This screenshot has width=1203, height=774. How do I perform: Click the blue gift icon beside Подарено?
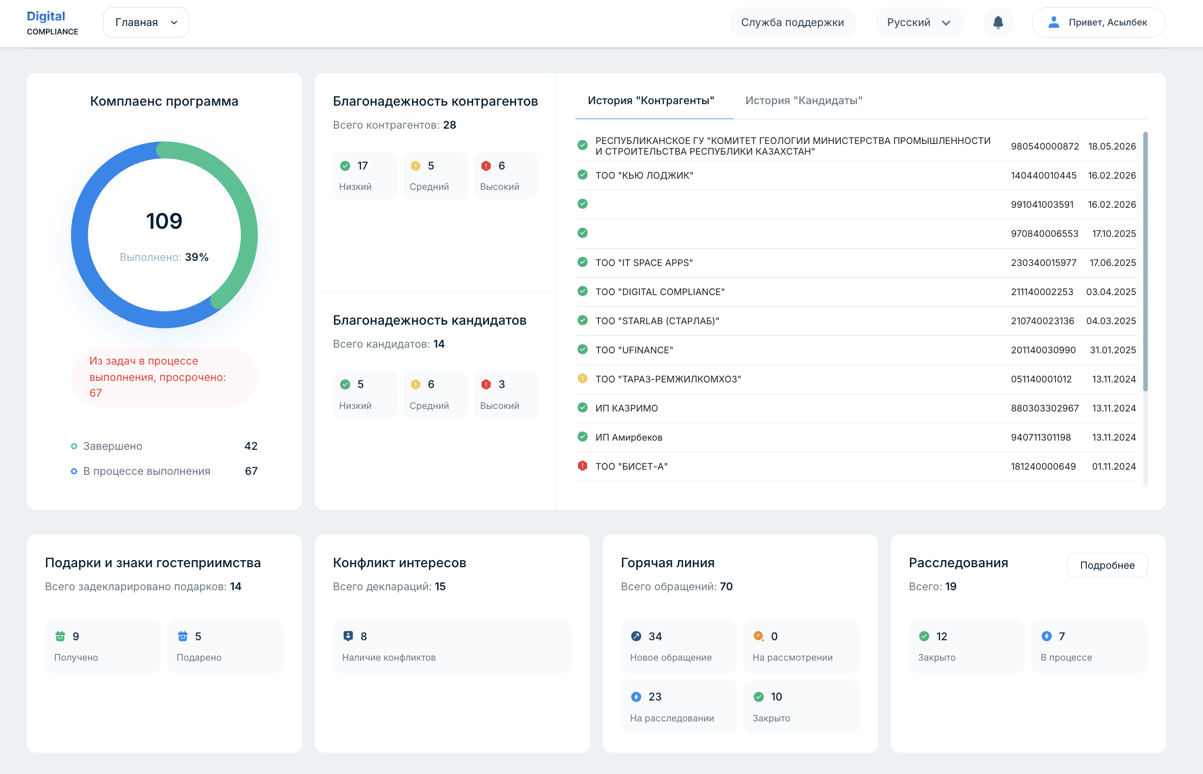pyautogui.click(x=183, y=636)
